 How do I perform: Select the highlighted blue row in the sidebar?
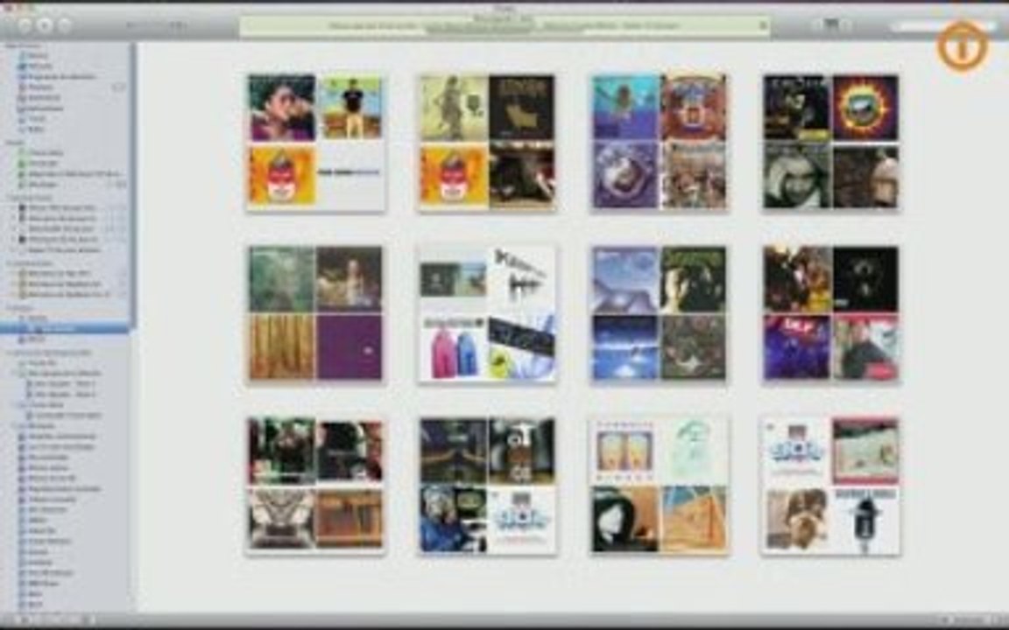tap(65, 328)
